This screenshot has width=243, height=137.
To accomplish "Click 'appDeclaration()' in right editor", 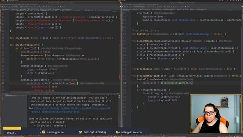I will pyautogui.click(x=153, y=17).
